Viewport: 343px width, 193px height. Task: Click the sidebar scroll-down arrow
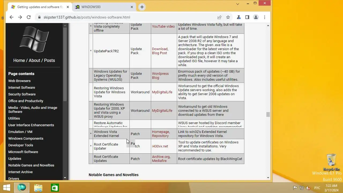click(65, 178)
